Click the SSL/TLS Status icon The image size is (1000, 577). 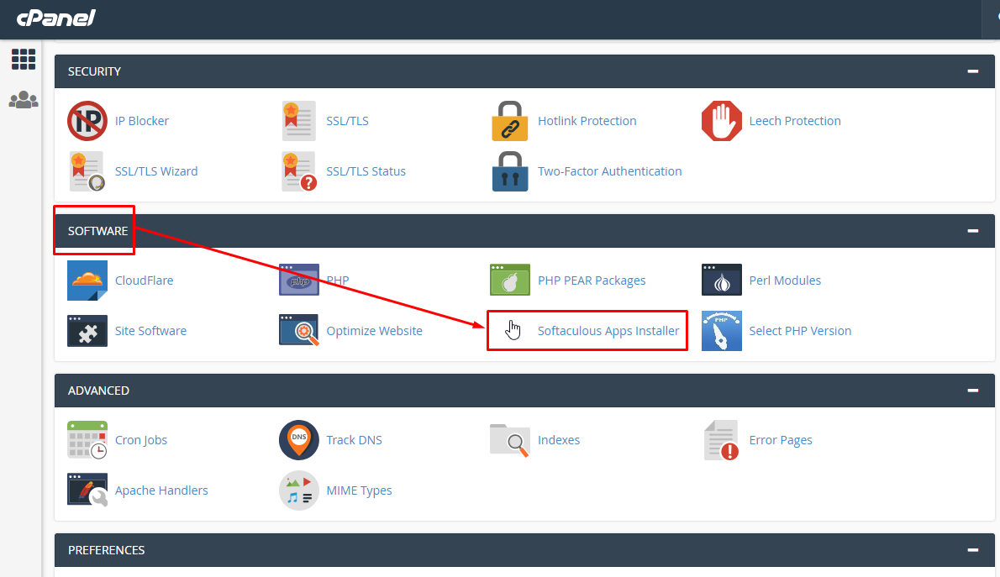click(x=298, y=170)
